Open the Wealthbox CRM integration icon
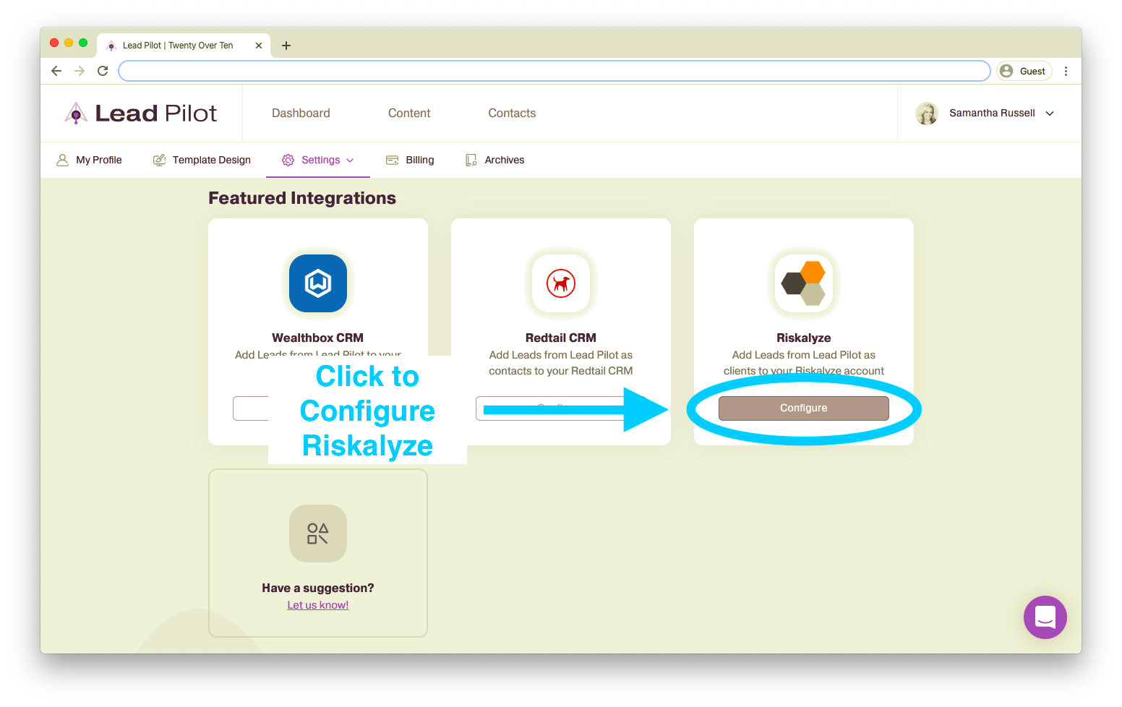The width and height of the screenshot is (1122, 707). [x=318, y=283]
